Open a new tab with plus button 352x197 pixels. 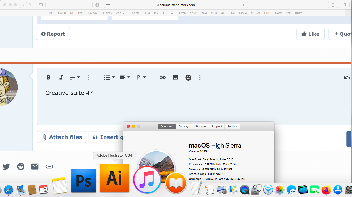348,13
